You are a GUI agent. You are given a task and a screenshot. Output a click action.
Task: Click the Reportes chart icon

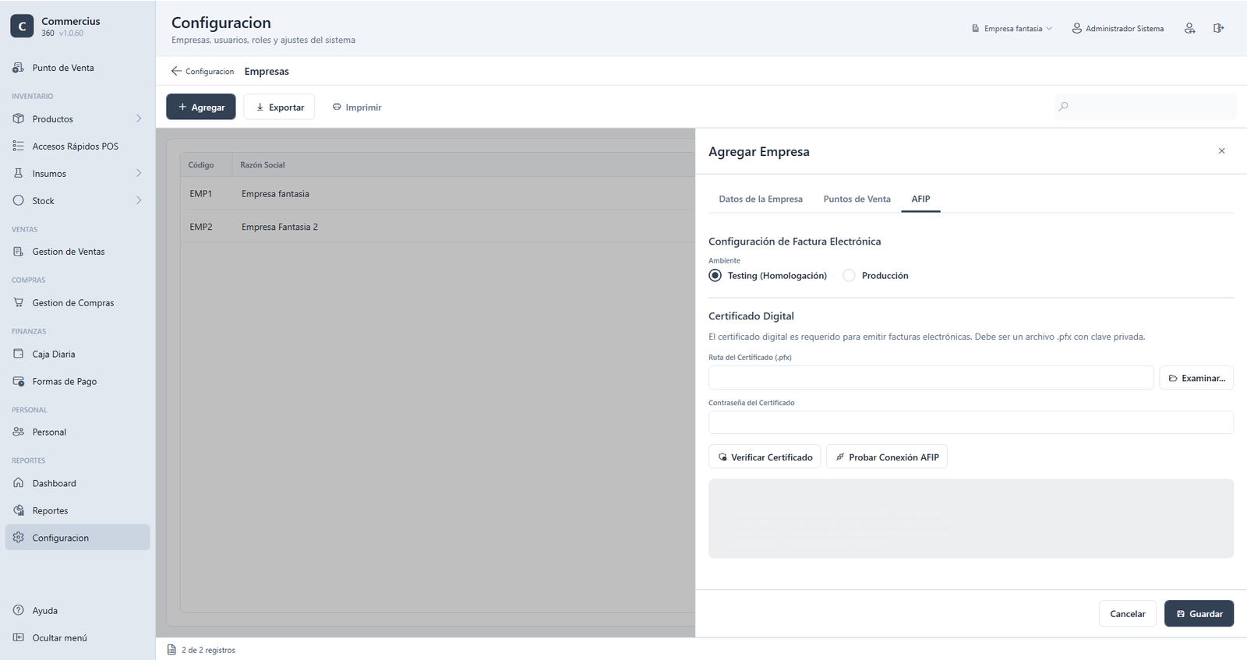tap(18, 510)
